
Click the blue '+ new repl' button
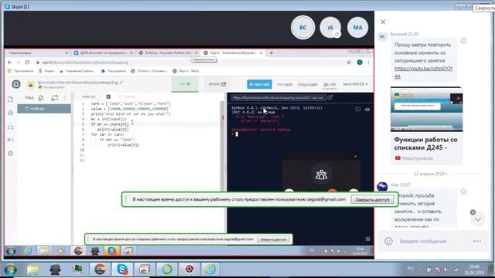(x=260, y=84)
